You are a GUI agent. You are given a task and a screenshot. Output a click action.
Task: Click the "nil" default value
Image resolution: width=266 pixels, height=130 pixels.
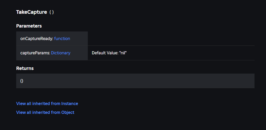[x=123, y=53]
